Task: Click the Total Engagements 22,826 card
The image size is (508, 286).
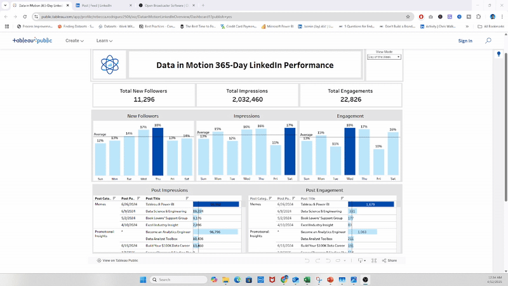Action: click(x=351, y=95)
